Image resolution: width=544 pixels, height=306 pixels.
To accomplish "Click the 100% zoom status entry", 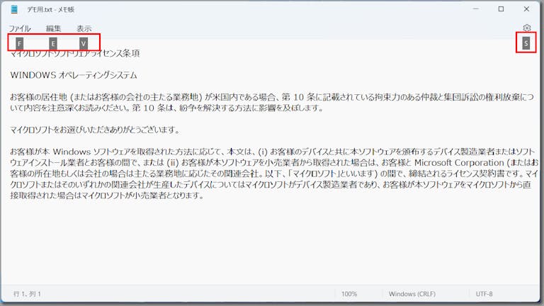I will (349, 294).
